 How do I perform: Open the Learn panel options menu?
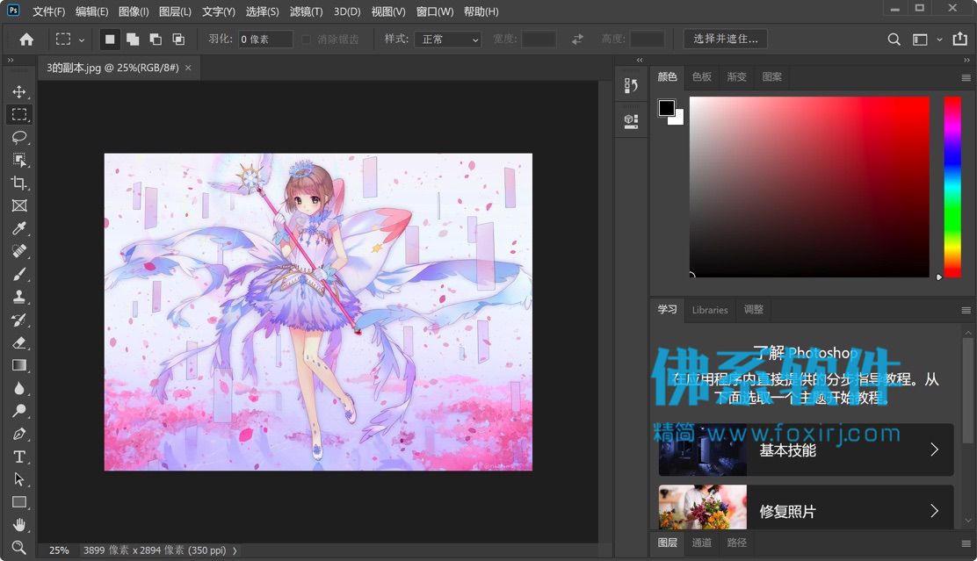pos(966,310)
